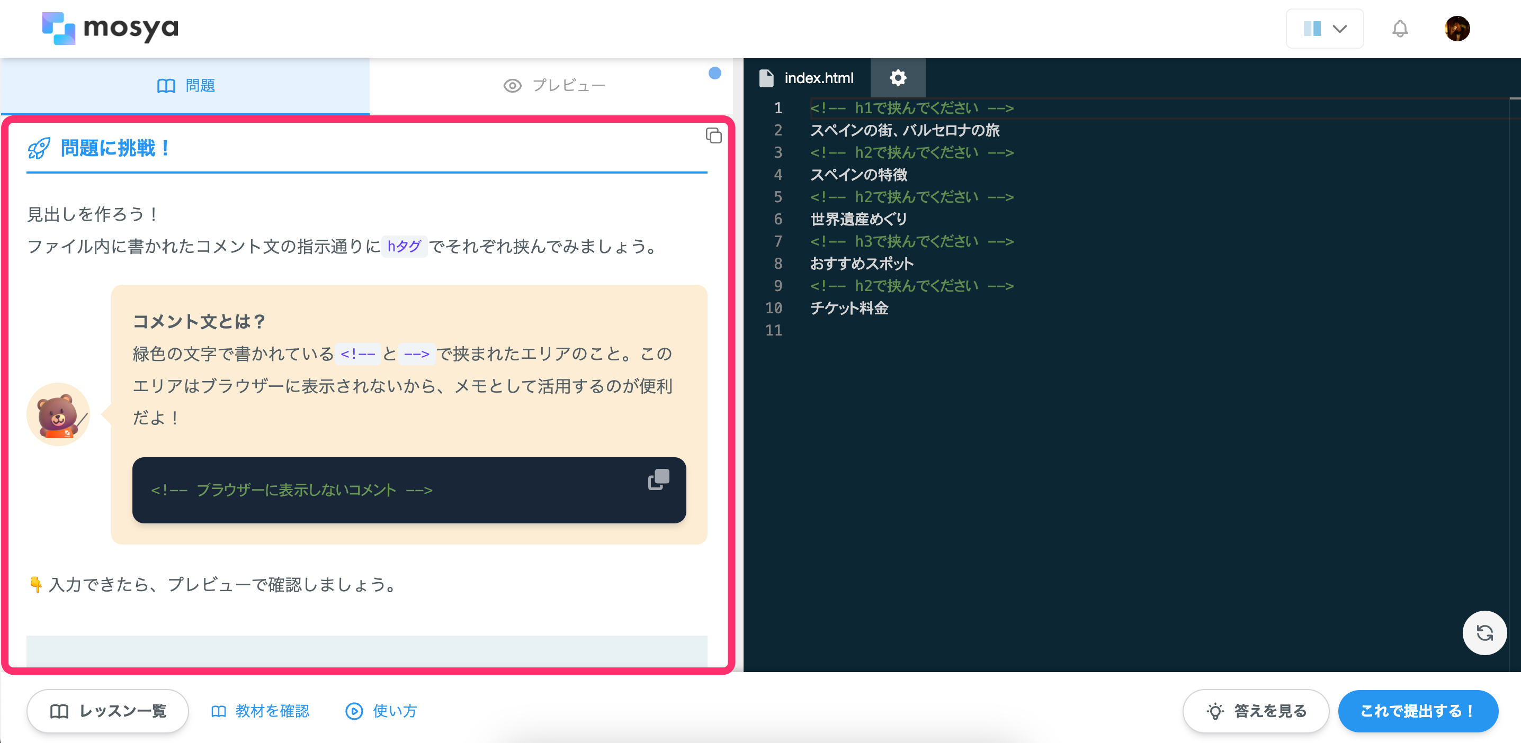Toggle the split layout icon top right

(1312, 29)
